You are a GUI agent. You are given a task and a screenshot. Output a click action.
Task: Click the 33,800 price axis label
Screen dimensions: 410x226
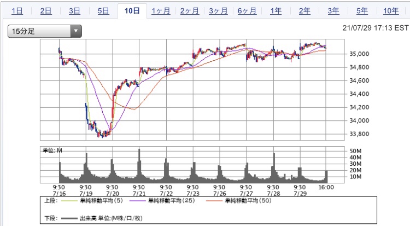click(x=359, y=134)
